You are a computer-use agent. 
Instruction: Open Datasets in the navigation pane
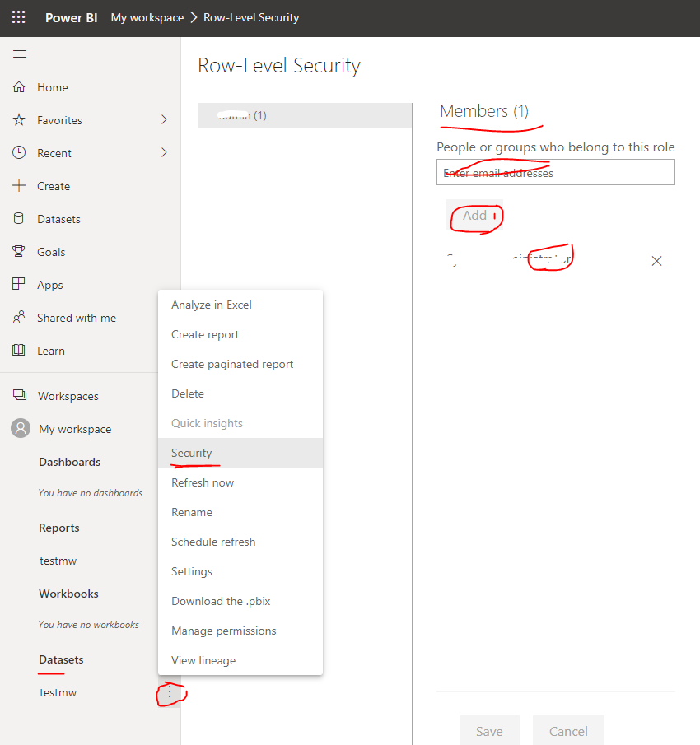coord(59,219)
